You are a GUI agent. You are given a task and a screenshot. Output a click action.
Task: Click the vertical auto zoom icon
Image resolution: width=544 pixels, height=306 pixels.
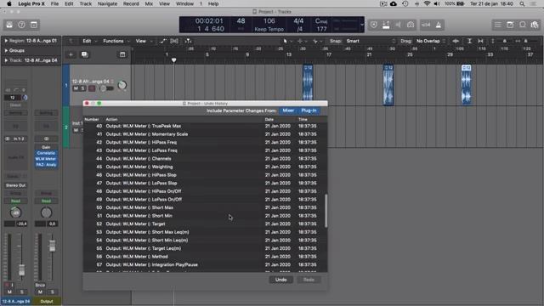pyautogui.click(x=469, y=41)
